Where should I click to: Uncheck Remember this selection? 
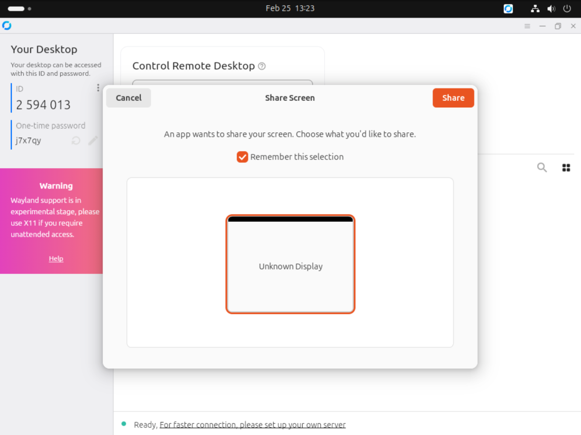tap(242, 157)
